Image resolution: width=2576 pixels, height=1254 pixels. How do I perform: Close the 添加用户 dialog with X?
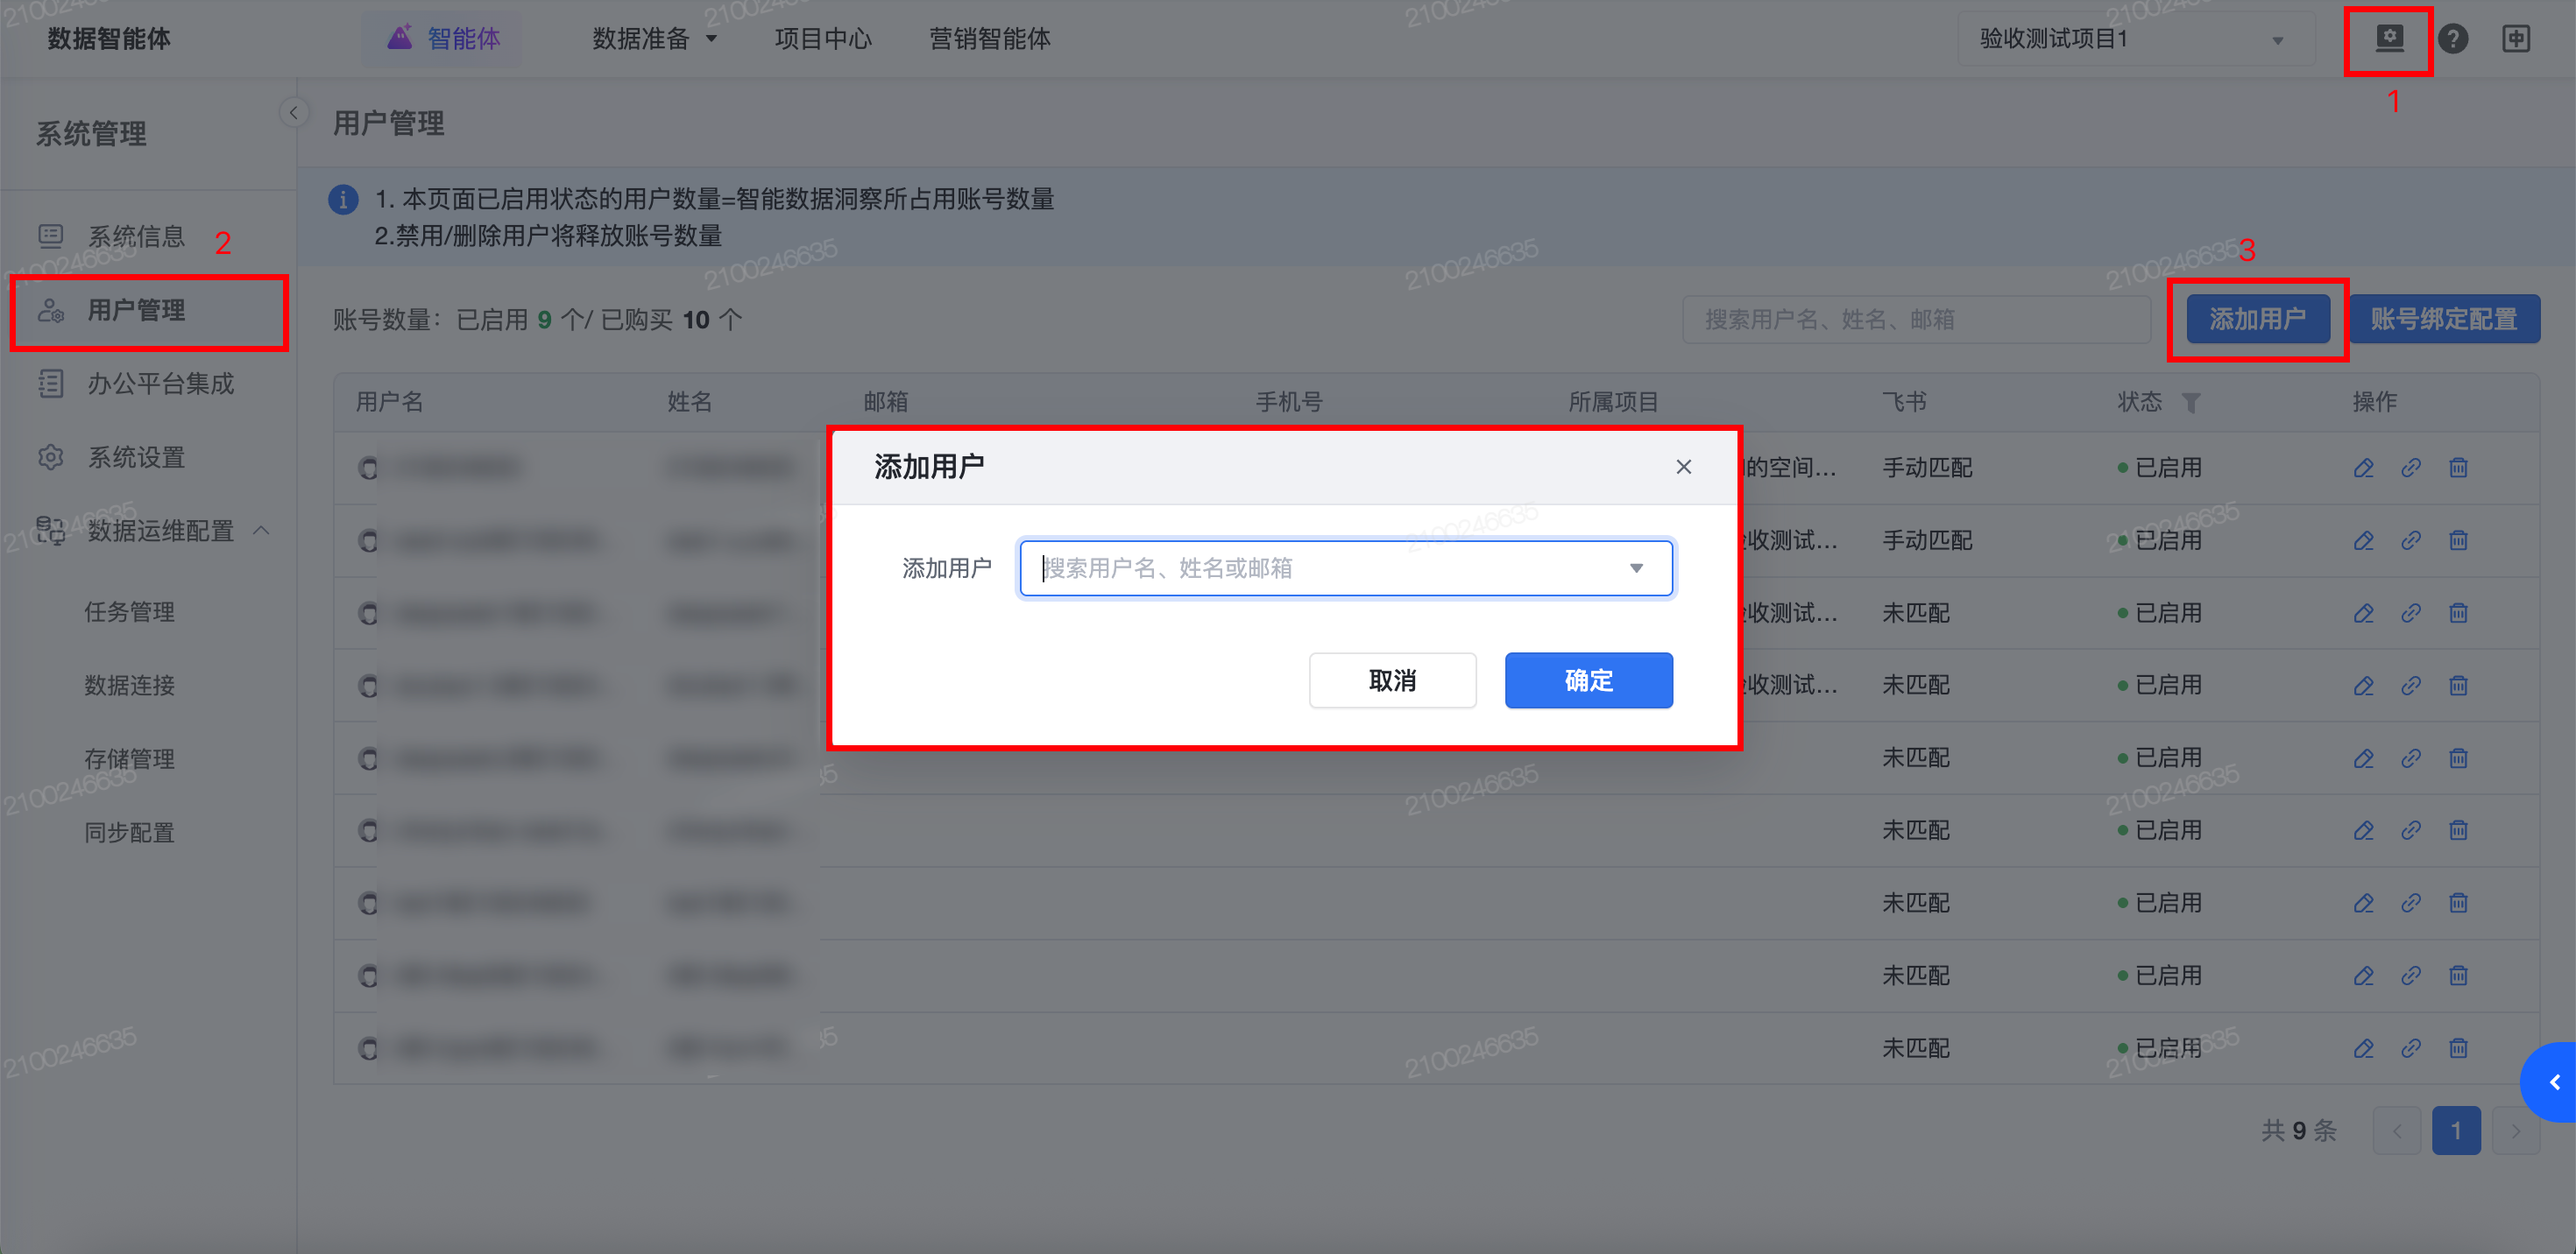(1684, 467)
